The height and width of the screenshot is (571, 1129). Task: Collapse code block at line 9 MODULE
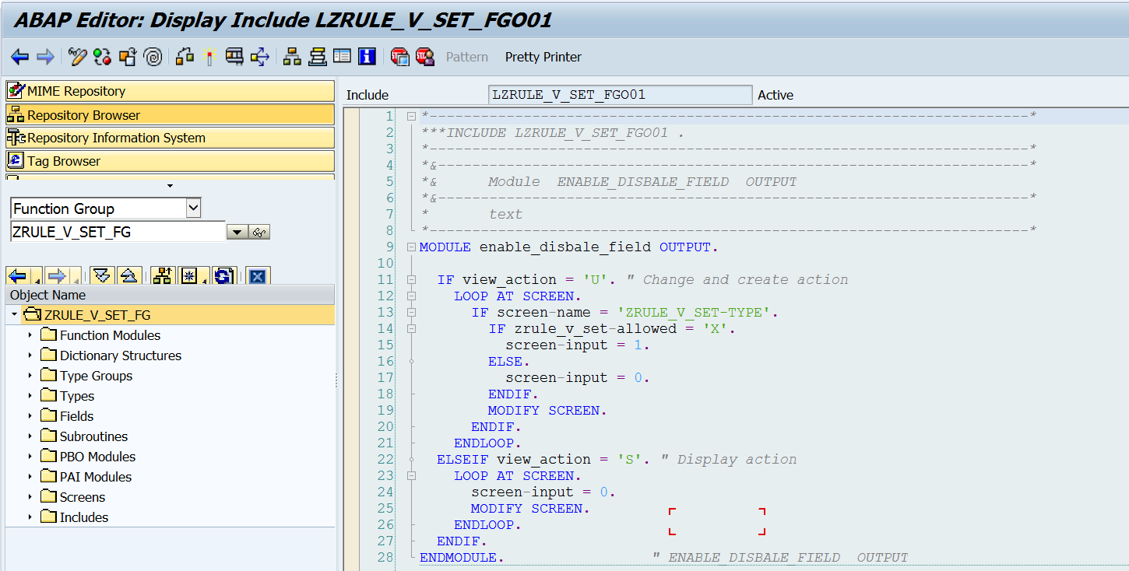tap(411, 247)
